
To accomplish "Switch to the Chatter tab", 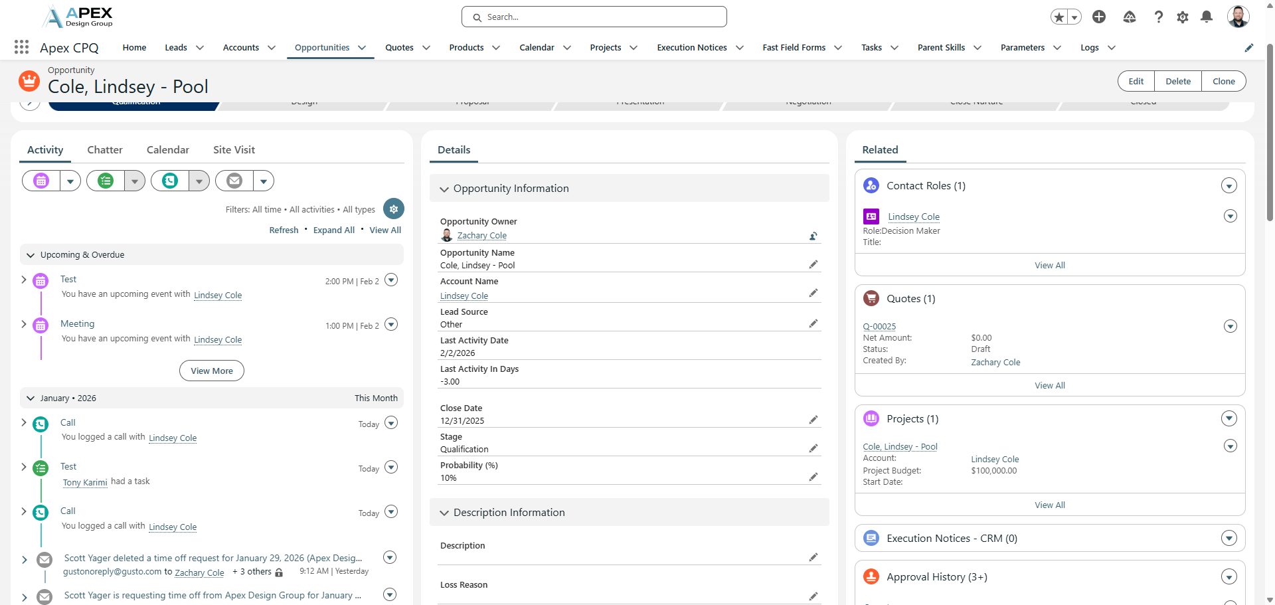I will click(105, 150).
